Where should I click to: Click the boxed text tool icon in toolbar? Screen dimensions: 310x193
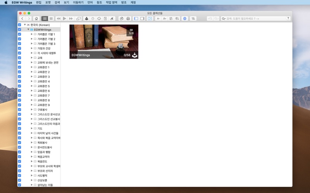pyautogui.click(x=105, y=19)
